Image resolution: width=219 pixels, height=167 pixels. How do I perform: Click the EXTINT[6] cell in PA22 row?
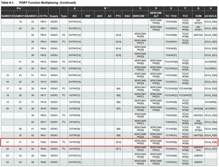pos(75,142)
